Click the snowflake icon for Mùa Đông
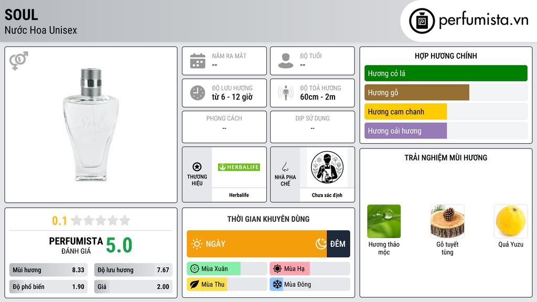Image resolution: width=537 pixels, height=302 pixels. [277, 284]
